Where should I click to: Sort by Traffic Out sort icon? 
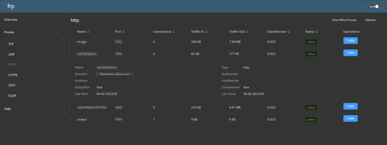[247, 32]
